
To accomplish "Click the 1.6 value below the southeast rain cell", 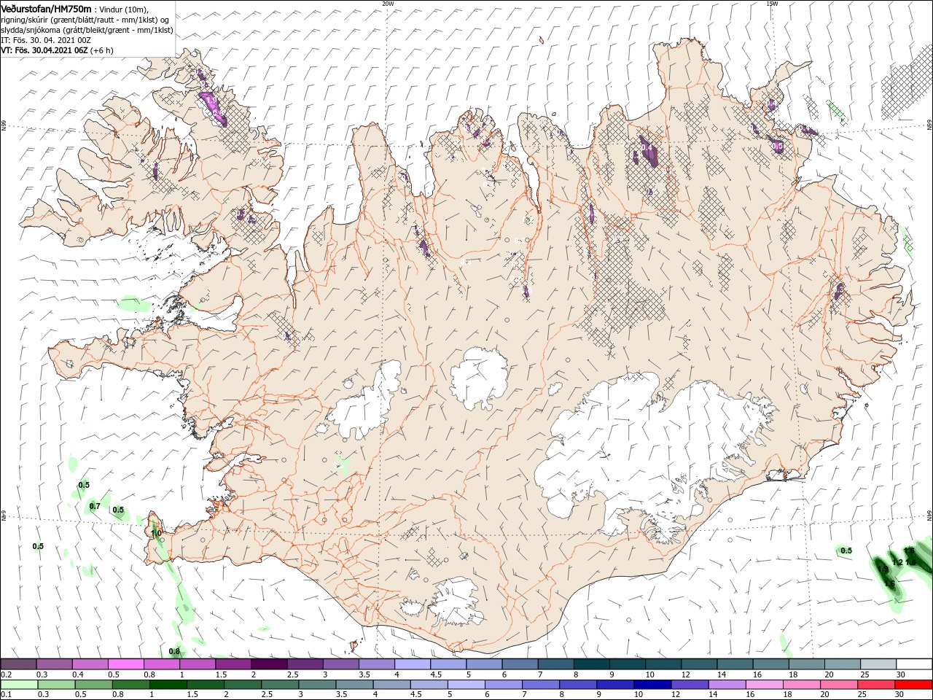I will click(889, 583).
